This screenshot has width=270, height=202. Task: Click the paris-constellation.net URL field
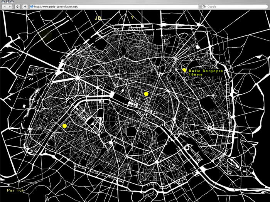click(114, 7)
